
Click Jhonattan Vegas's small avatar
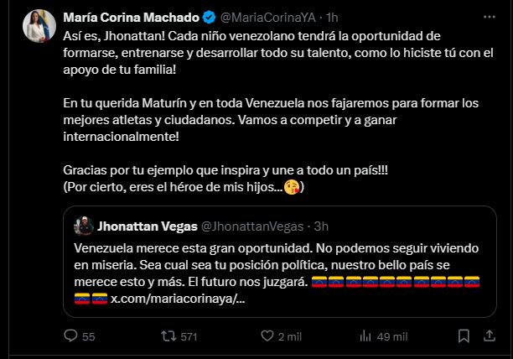[83, 226]
